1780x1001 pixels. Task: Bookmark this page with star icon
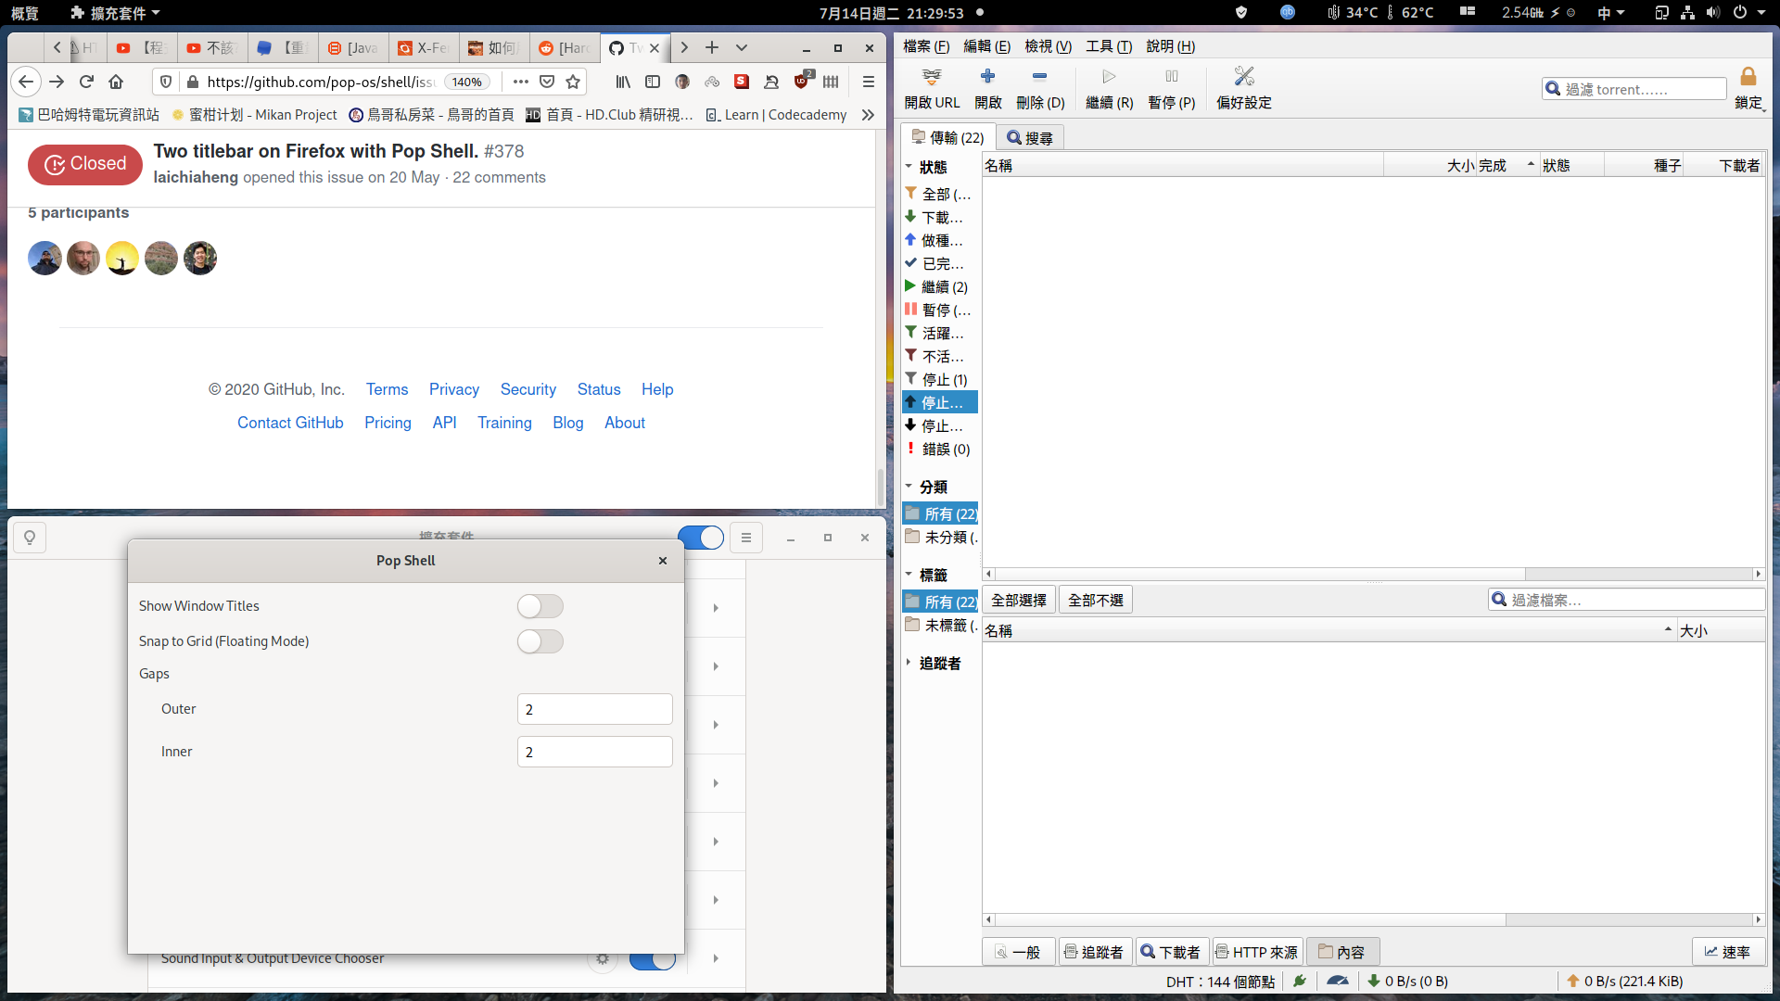[573, 82]
